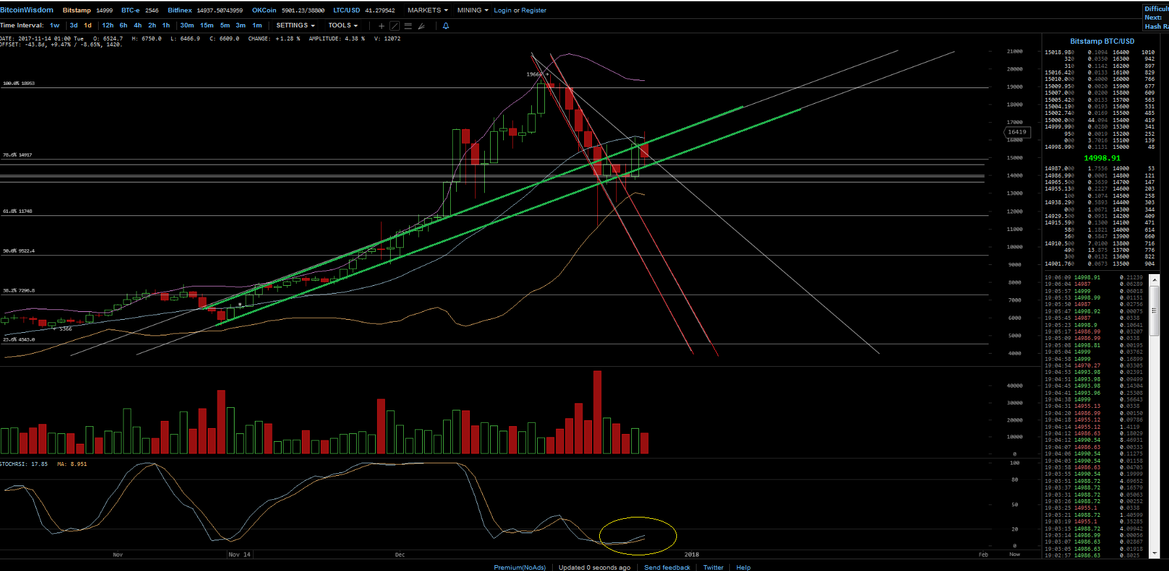
Task: Click the 19660 high price label on chart
Action: pos(535,74)
